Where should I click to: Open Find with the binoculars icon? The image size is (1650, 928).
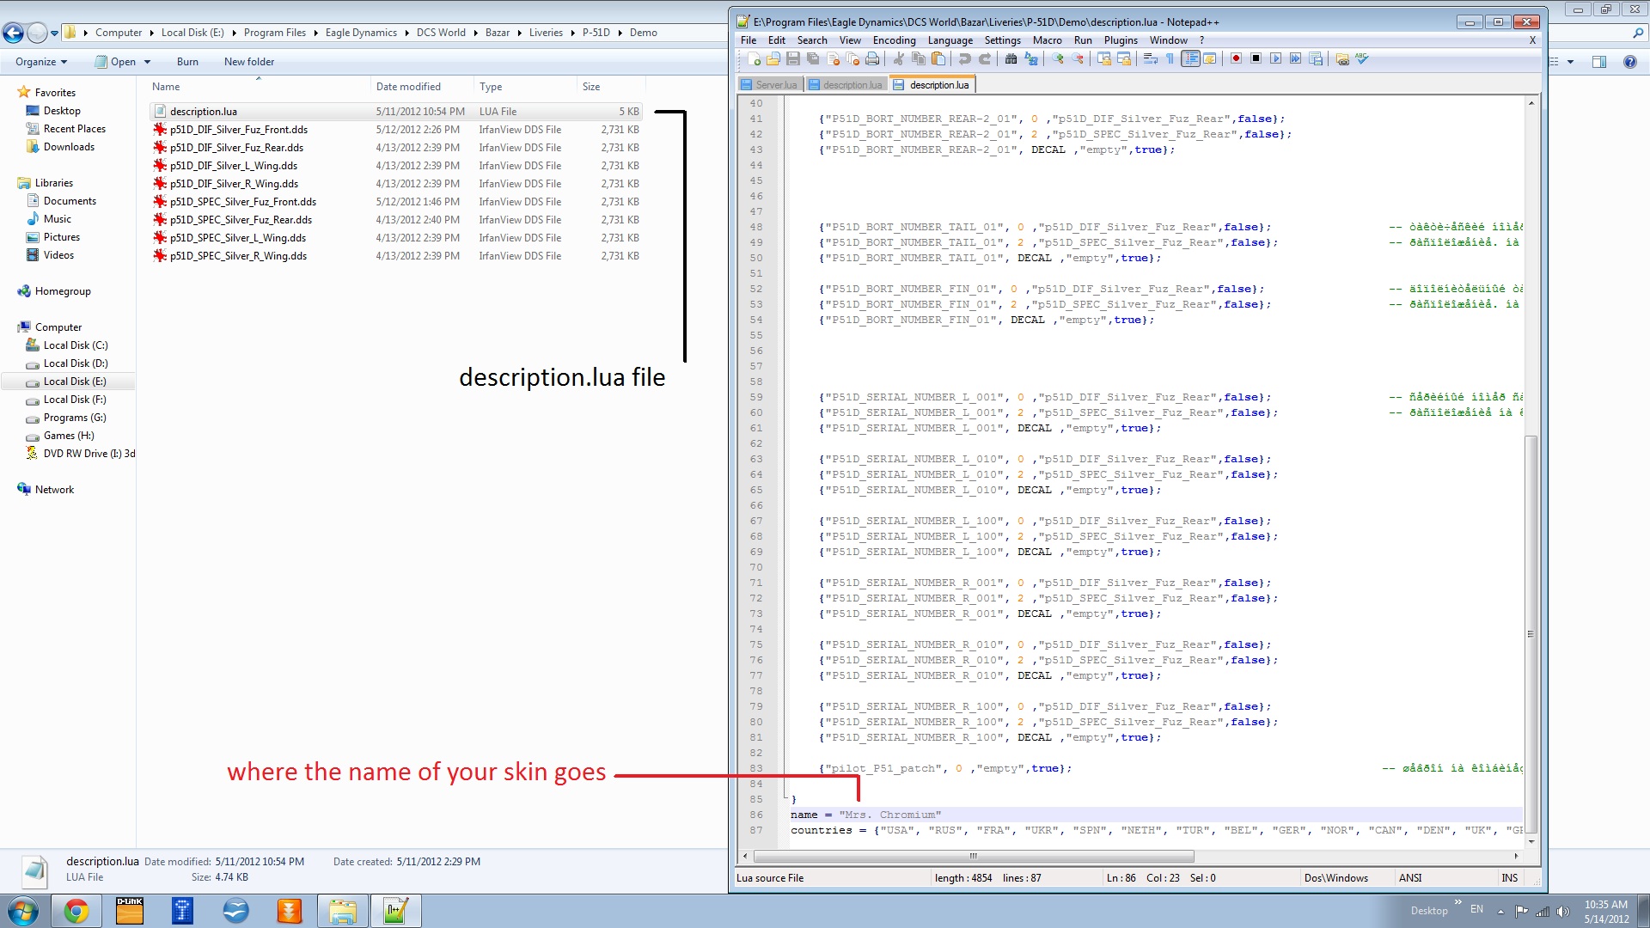[1011, 59]
